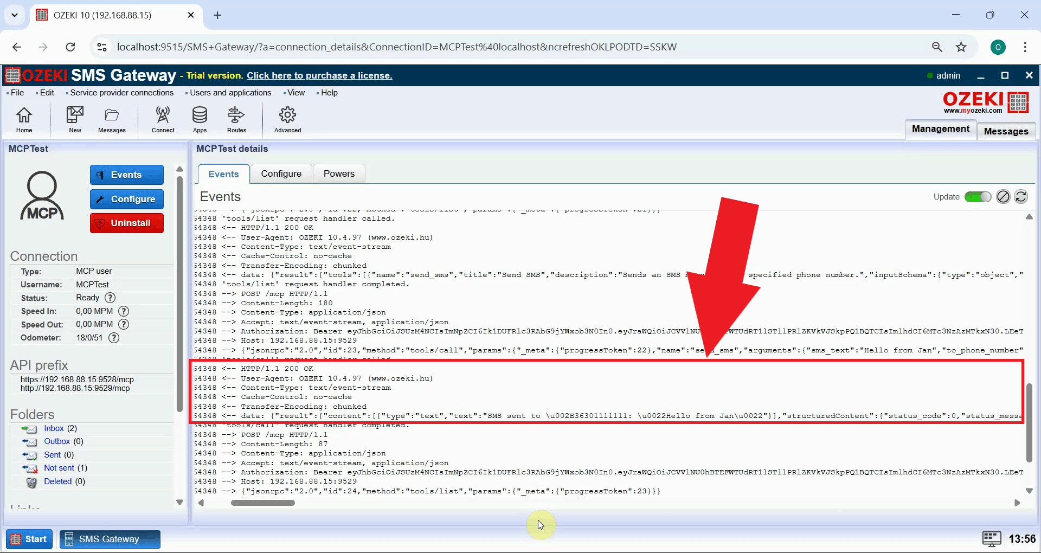Click the browser bookmark star icon
1041x553 pixels.
[961, 47]
